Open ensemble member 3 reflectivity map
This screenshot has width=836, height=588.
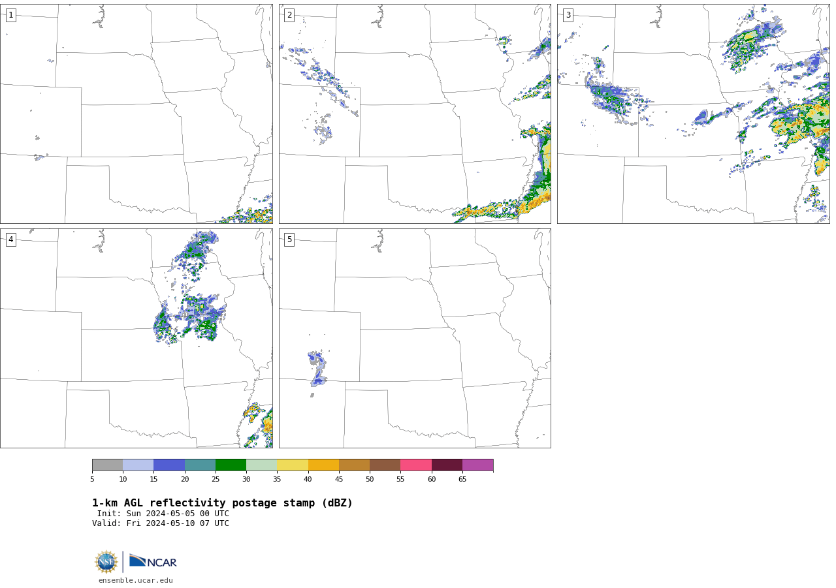point(693,114)
